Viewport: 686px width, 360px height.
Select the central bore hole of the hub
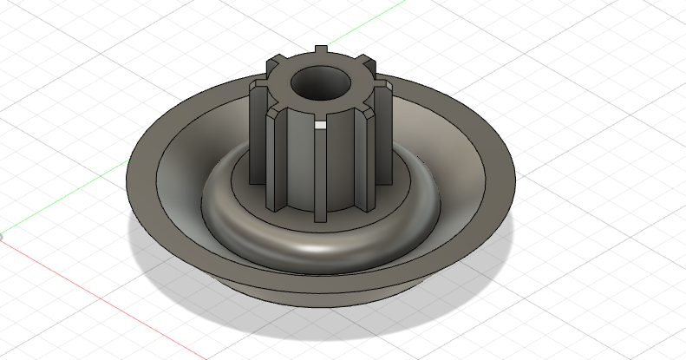(x=321, y=83)
